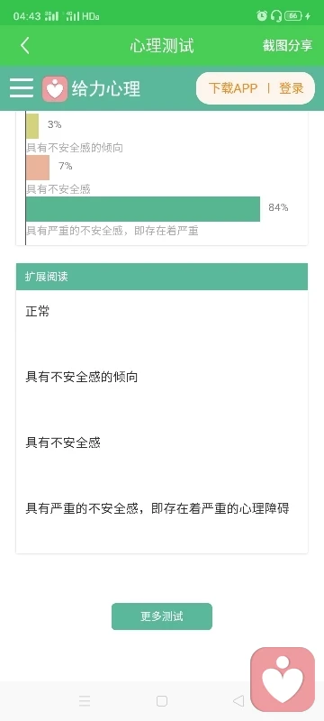Image resolution: width=324 pixels, height=721 pixels.
Task: Select the yellow 3% result bar
Action: 32,126
